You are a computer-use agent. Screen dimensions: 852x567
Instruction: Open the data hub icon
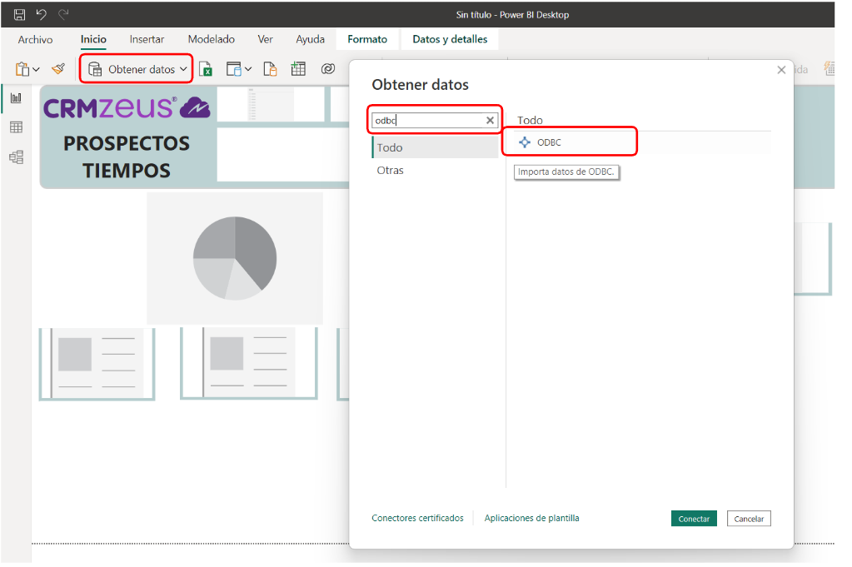click(234, 69)
